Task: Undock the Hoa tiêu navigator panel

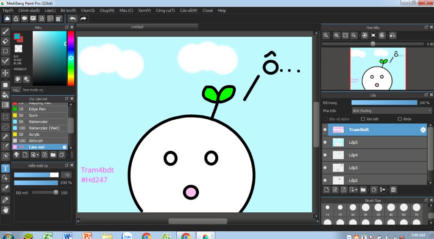Action: 426,27
